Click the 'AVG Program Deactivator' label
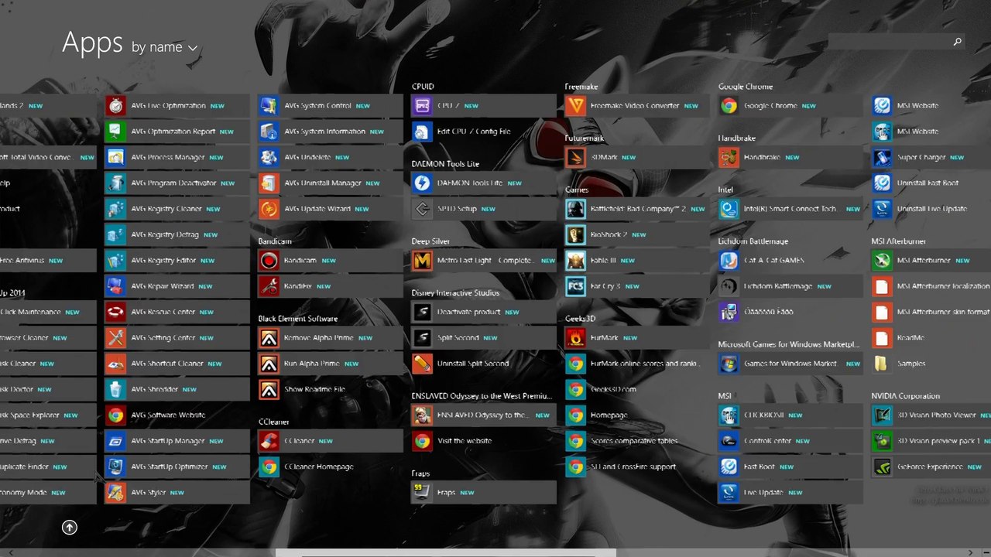This screenshot has width=991, height=557. pyautogui.click(x=174, y=183)
